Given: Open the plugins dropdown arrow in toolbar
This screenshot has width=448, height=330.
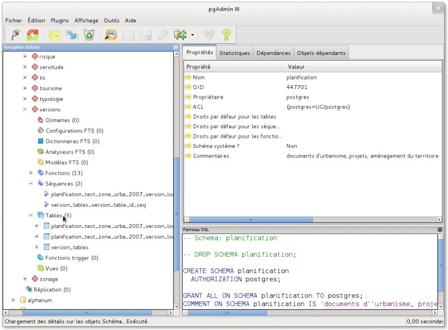Looking at the screenshot, I should 192,35.
